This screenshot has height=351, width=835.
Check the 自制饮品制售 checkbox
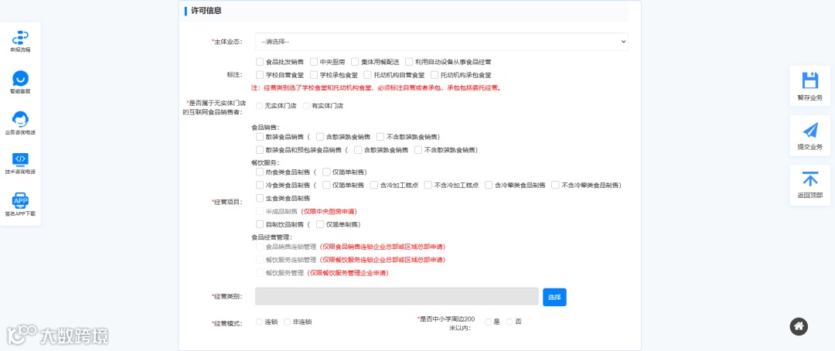(x=259, y=225)
